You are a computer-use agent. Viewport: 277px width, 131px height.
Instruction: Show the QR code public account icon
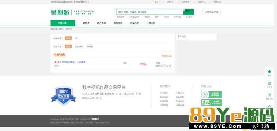269,83
